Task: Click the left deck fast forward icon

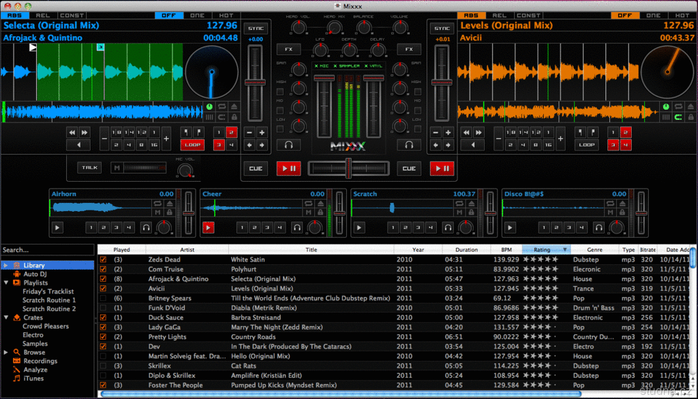Action: point(85,132)
